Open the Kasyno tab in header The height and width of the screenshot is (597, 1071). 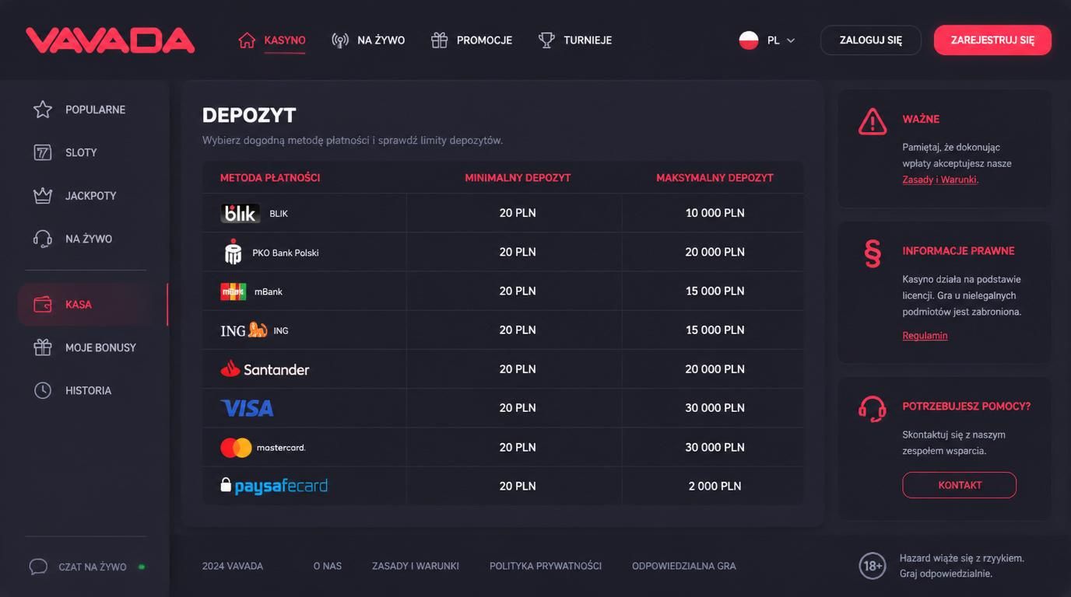[272, 40]
